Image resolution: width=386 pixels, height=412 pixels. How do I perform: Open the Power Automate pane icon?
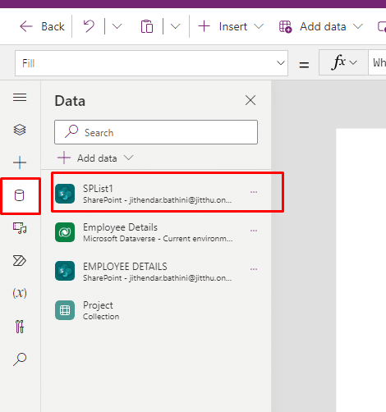click(x=20, y=261)
